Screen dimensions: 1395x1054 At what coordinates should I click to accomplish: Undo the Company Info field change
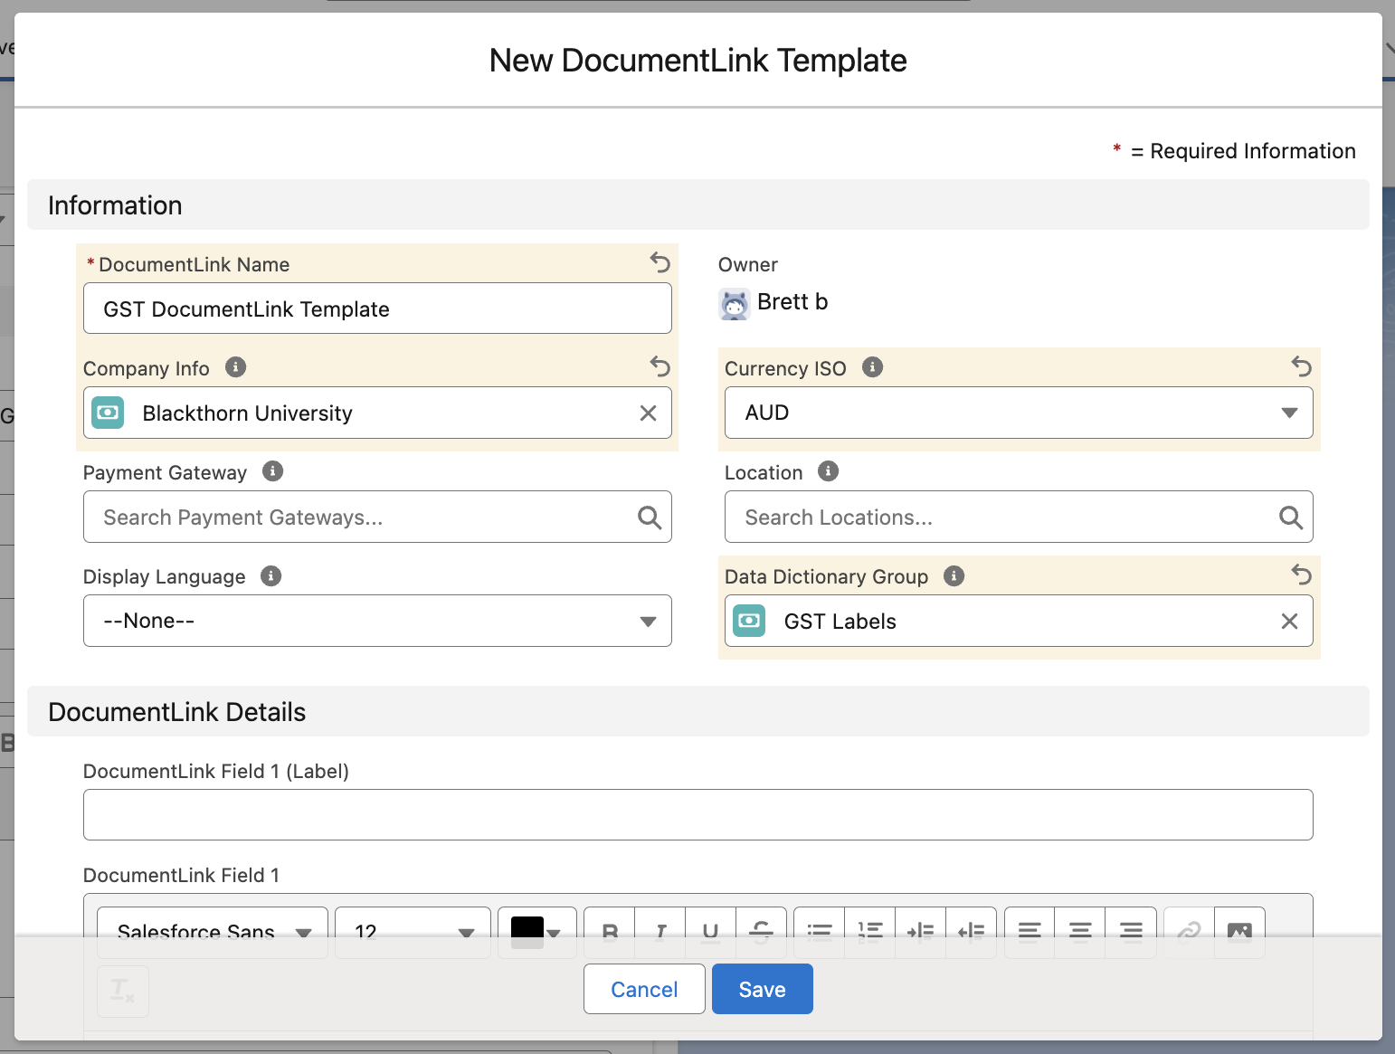click(660, 366)
